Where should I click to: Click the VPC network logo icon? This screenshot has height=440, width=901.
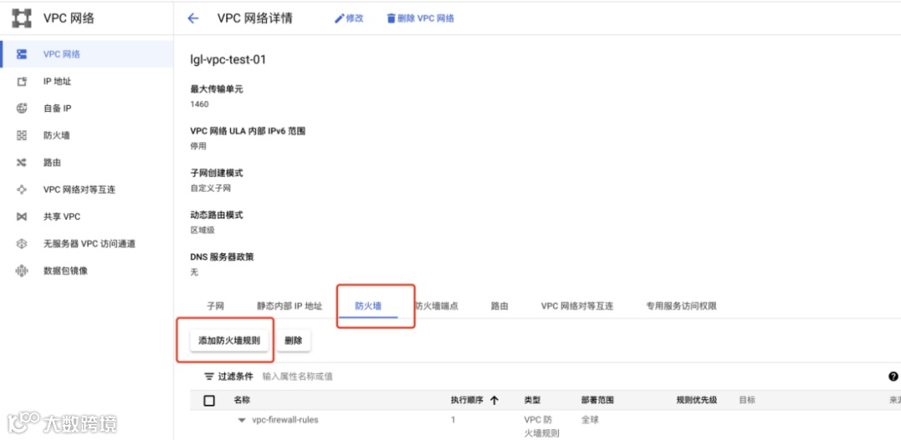pyautogui.click(x=22, y=18)
